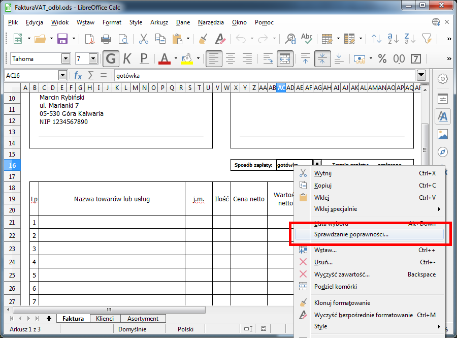Open the font size dropdown

93,58
